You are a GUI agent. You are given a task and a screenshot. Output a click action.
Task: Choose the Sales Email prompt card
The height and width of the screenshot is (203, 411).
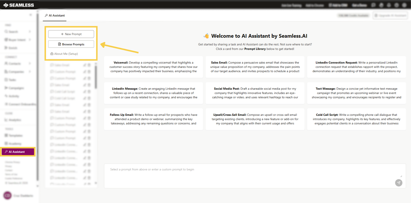255,67
